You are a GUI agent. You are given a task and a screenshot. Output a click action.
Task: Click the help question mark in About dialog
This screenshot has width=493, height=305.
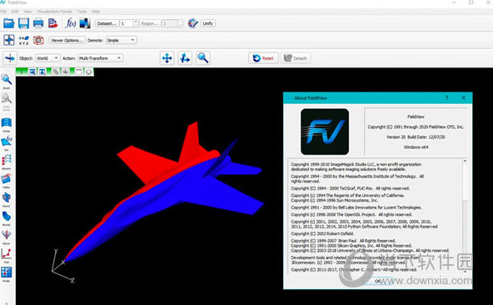(x=446, y=97)
